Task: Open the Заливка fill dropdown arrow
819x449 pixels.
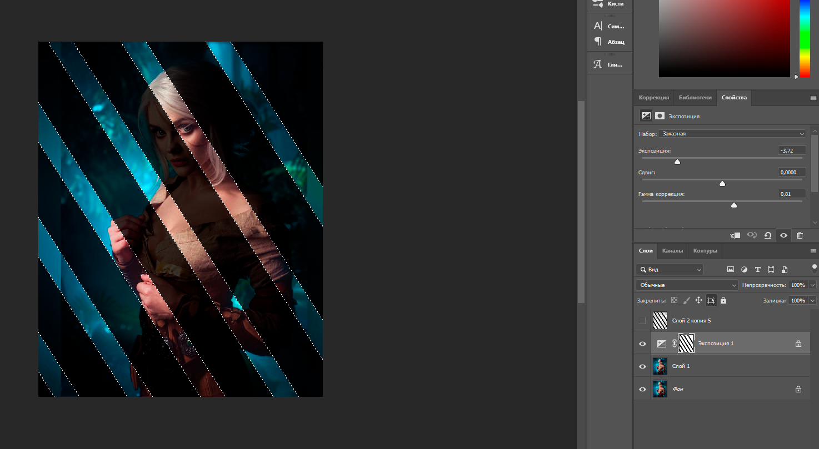Action: pos(812,300)
